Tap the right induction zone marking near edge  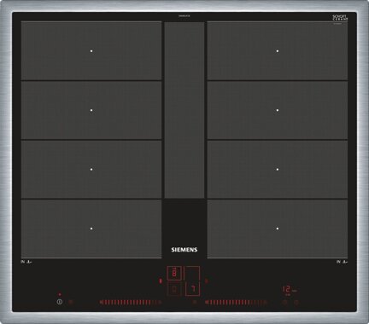[x=342, y=262]
